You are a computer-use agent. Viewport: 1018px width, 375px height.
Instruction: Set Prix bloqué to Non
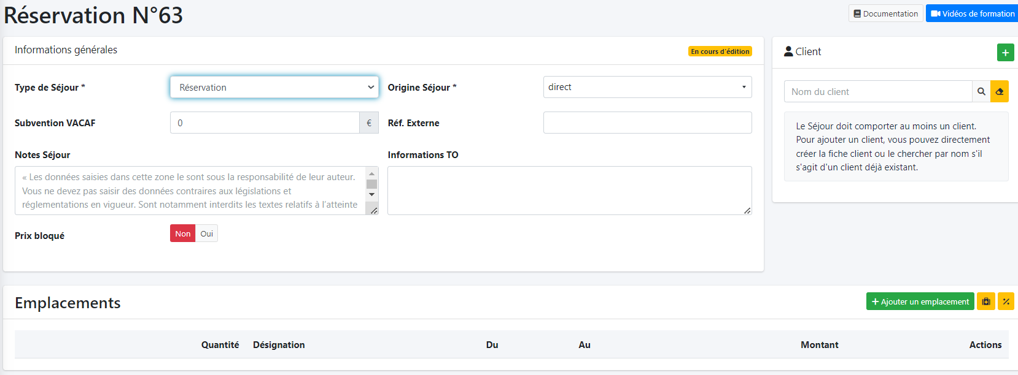point(182,233)
